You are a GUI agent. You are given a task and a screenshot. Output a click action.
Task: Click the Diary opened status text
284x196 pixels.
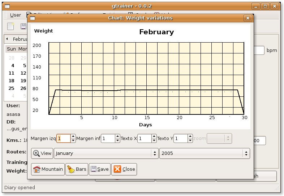(20, 187)
